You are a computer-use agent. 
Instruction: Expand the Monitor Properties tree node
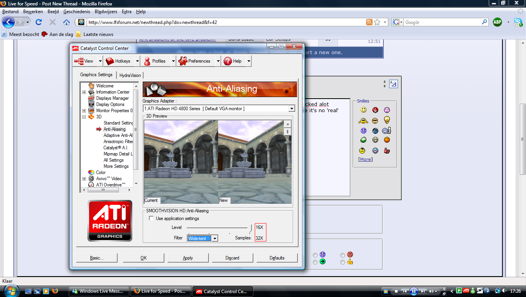pos(84,111)
